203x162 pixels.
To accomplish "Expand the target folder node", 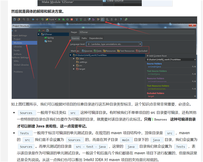I will coord(74,69).
